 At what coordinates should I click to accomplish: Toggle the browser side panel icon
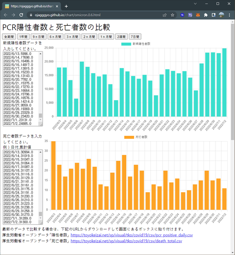point(214,15)
